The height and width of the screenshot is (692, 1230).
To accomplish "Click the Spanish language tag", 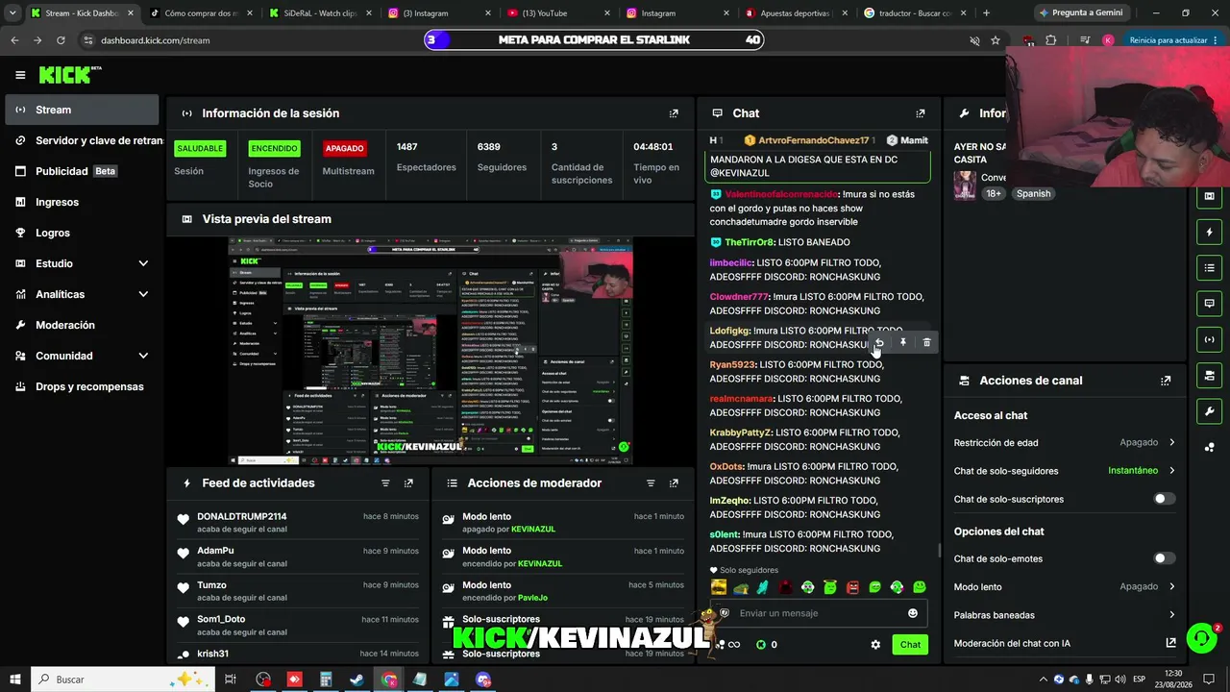I will 1034,193.
